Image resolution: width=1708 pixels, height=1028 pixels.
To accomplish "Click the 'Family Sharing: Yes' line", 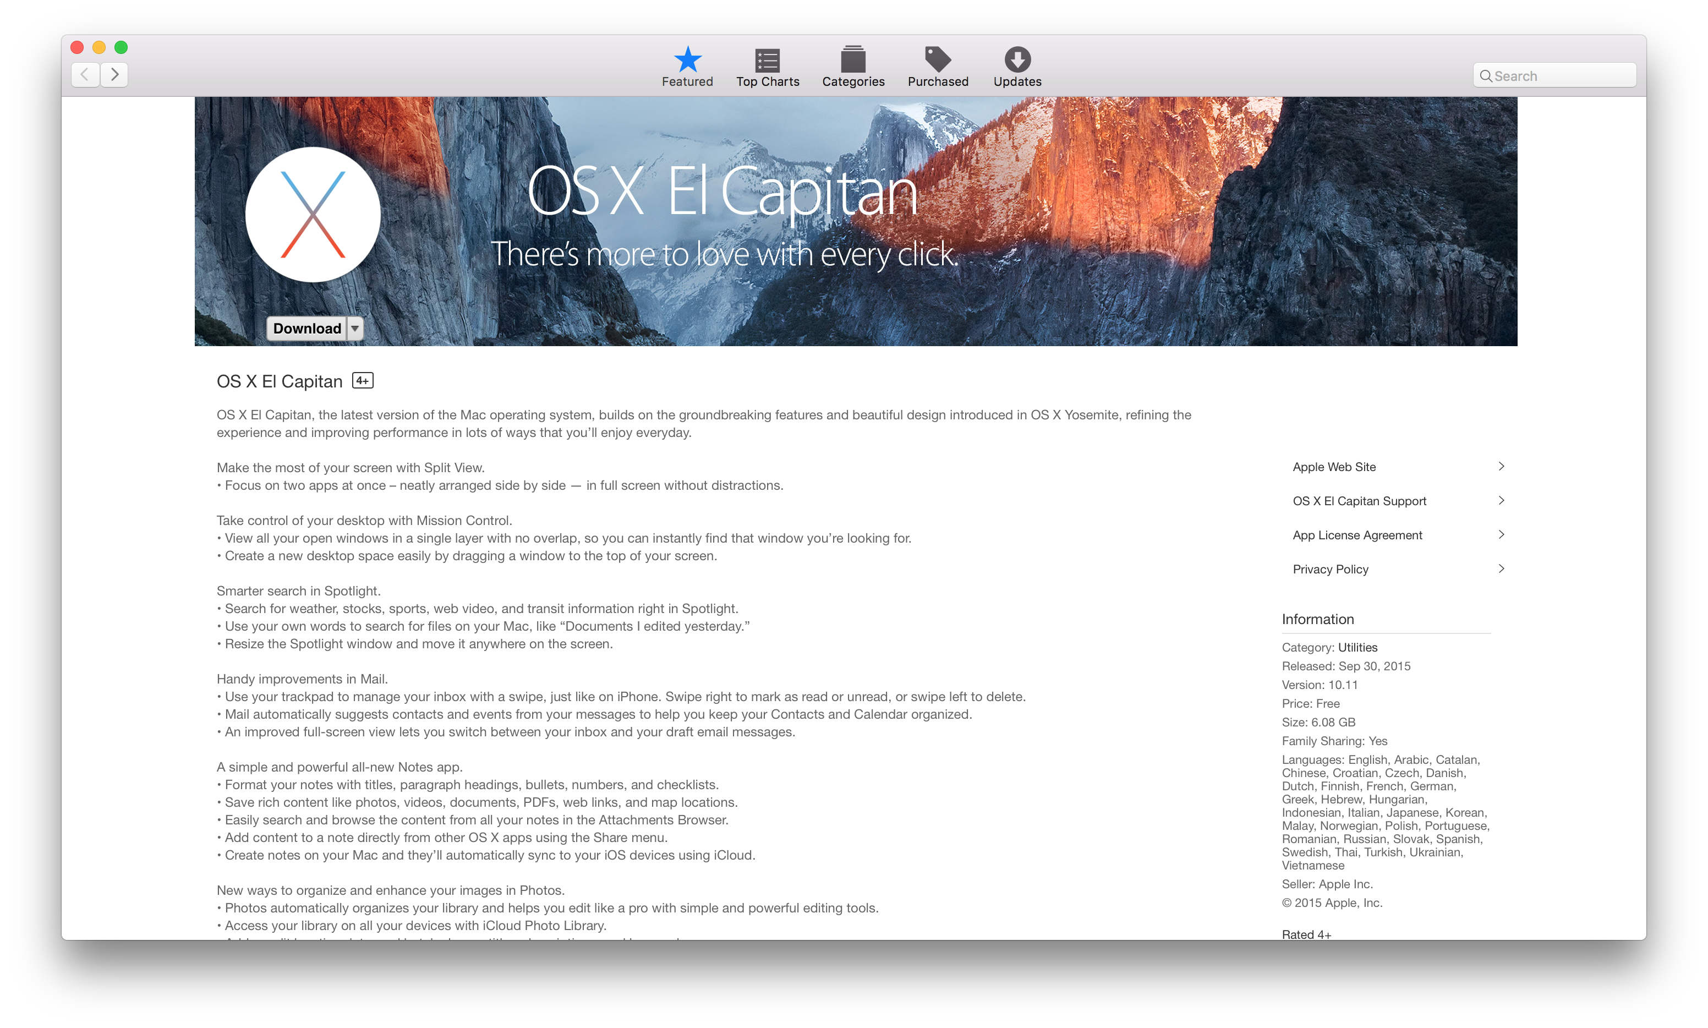I will coord(1334,741).
